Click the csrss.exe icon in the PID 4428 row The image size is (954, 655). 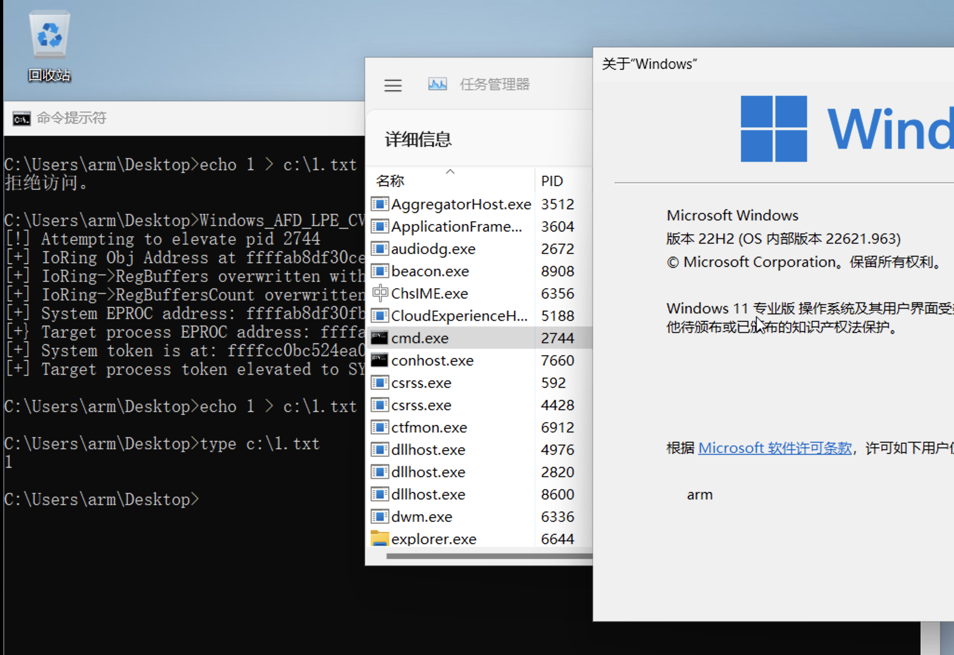(380, 405)
